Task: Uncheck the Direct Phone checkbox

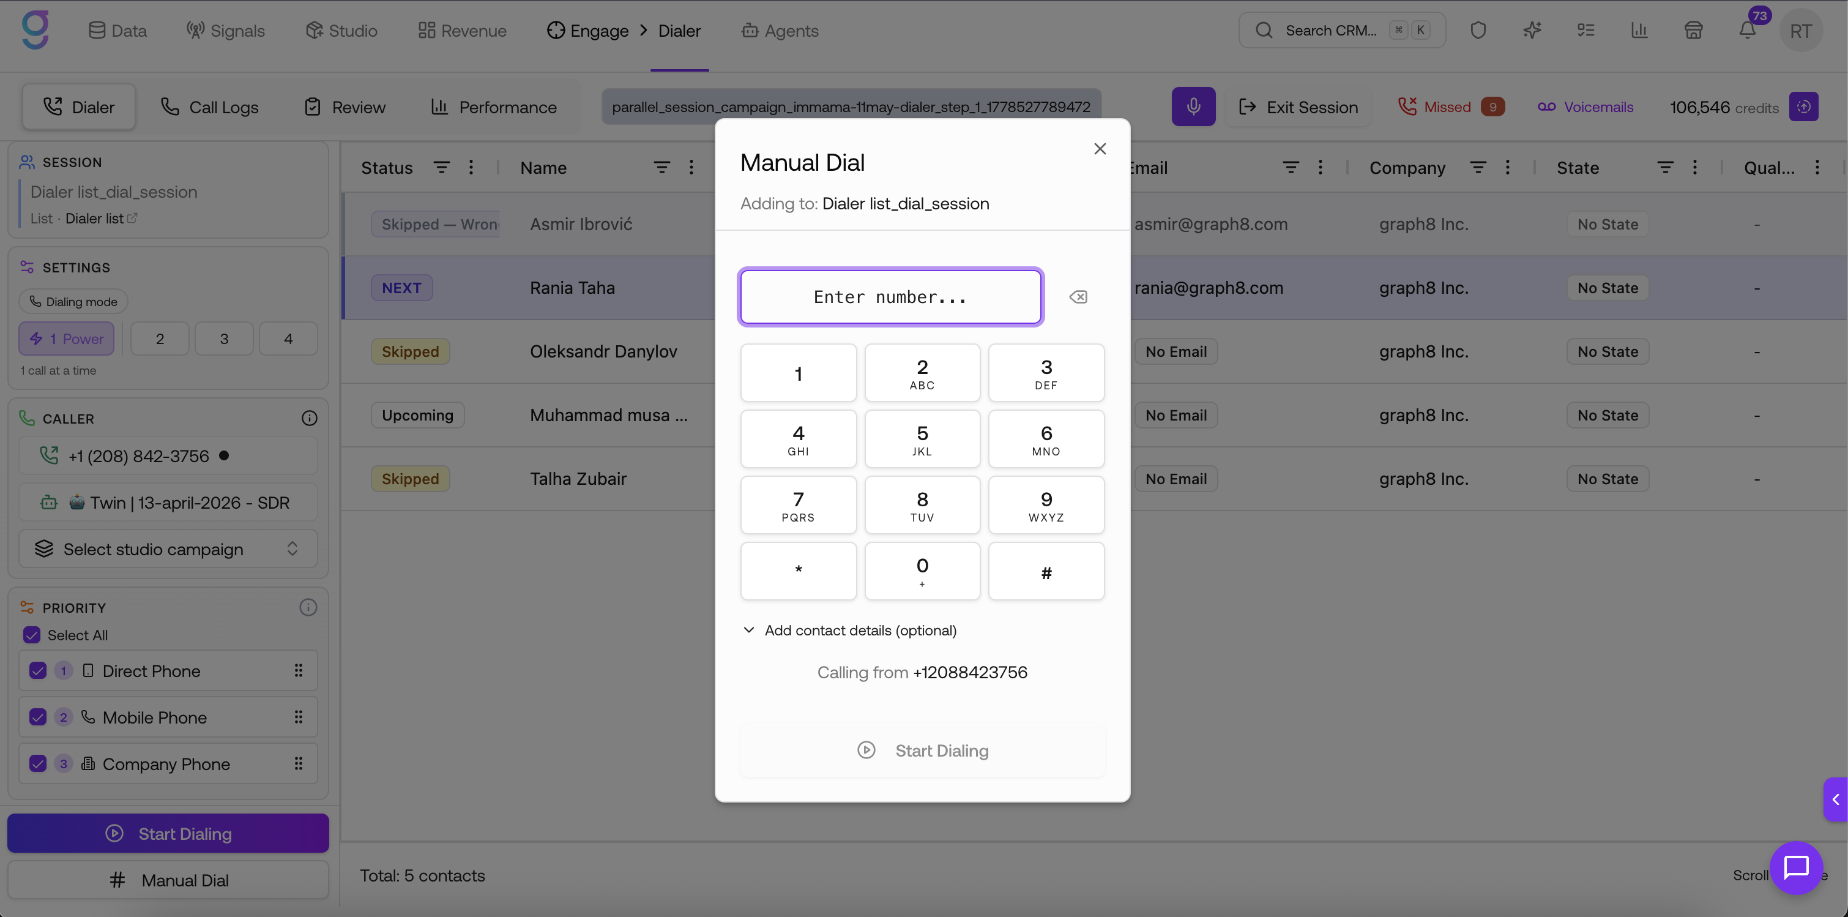Action: coord(37,671)
